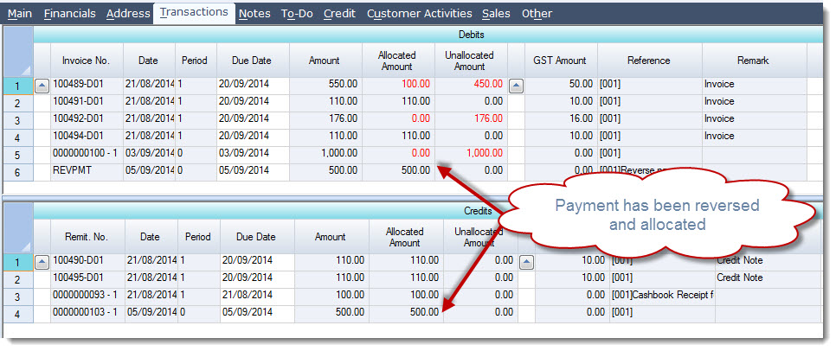836x351 pixels.
Task: Select remittance 0000000103 - 1
Action: point(87,312)
